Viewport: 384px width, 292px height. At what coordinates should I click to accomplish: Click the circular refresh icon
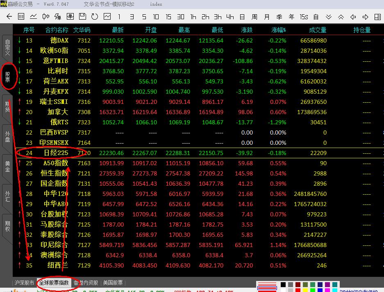95,17
